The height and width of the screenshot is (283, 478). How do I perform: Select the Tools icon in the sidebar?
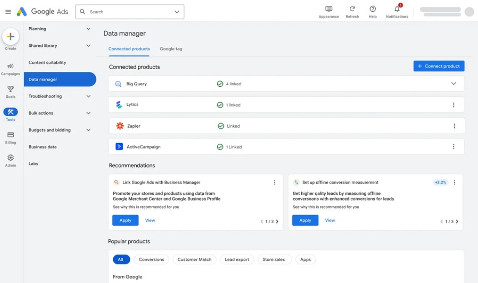pos(10,112)
